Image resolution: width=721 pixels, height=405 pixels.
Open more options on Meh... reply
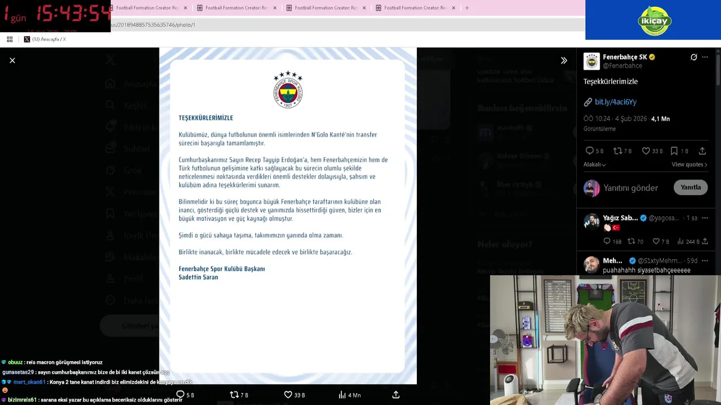[x=705, y=260]
